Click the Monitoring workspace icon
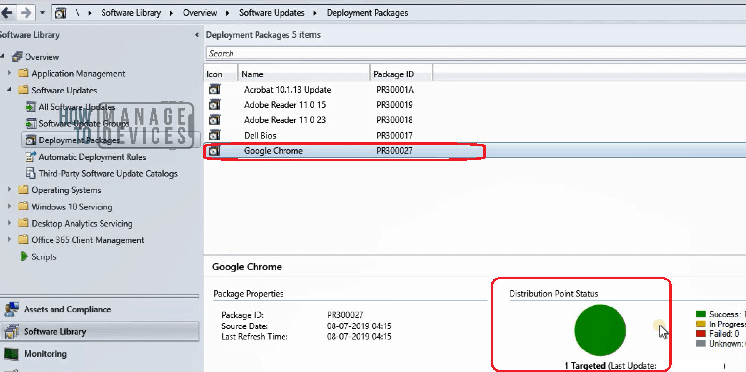This screenshot has width=746, height=372. (x=12, y=354)
